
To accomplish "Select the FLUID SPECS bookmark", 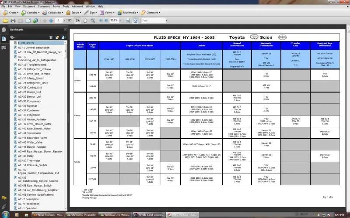I will (26, 43).
